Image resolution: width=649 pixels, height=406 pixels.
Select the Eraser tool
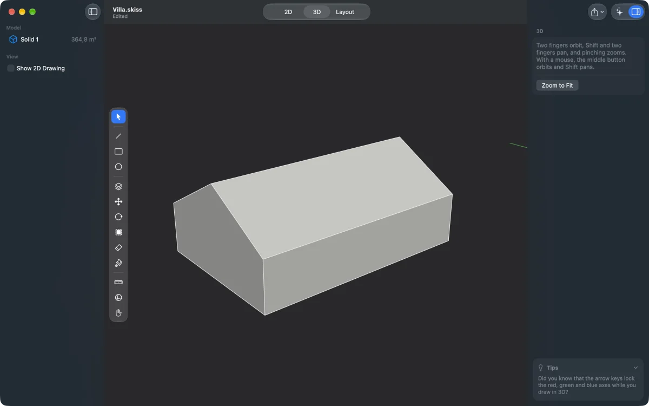coord(118,247)
